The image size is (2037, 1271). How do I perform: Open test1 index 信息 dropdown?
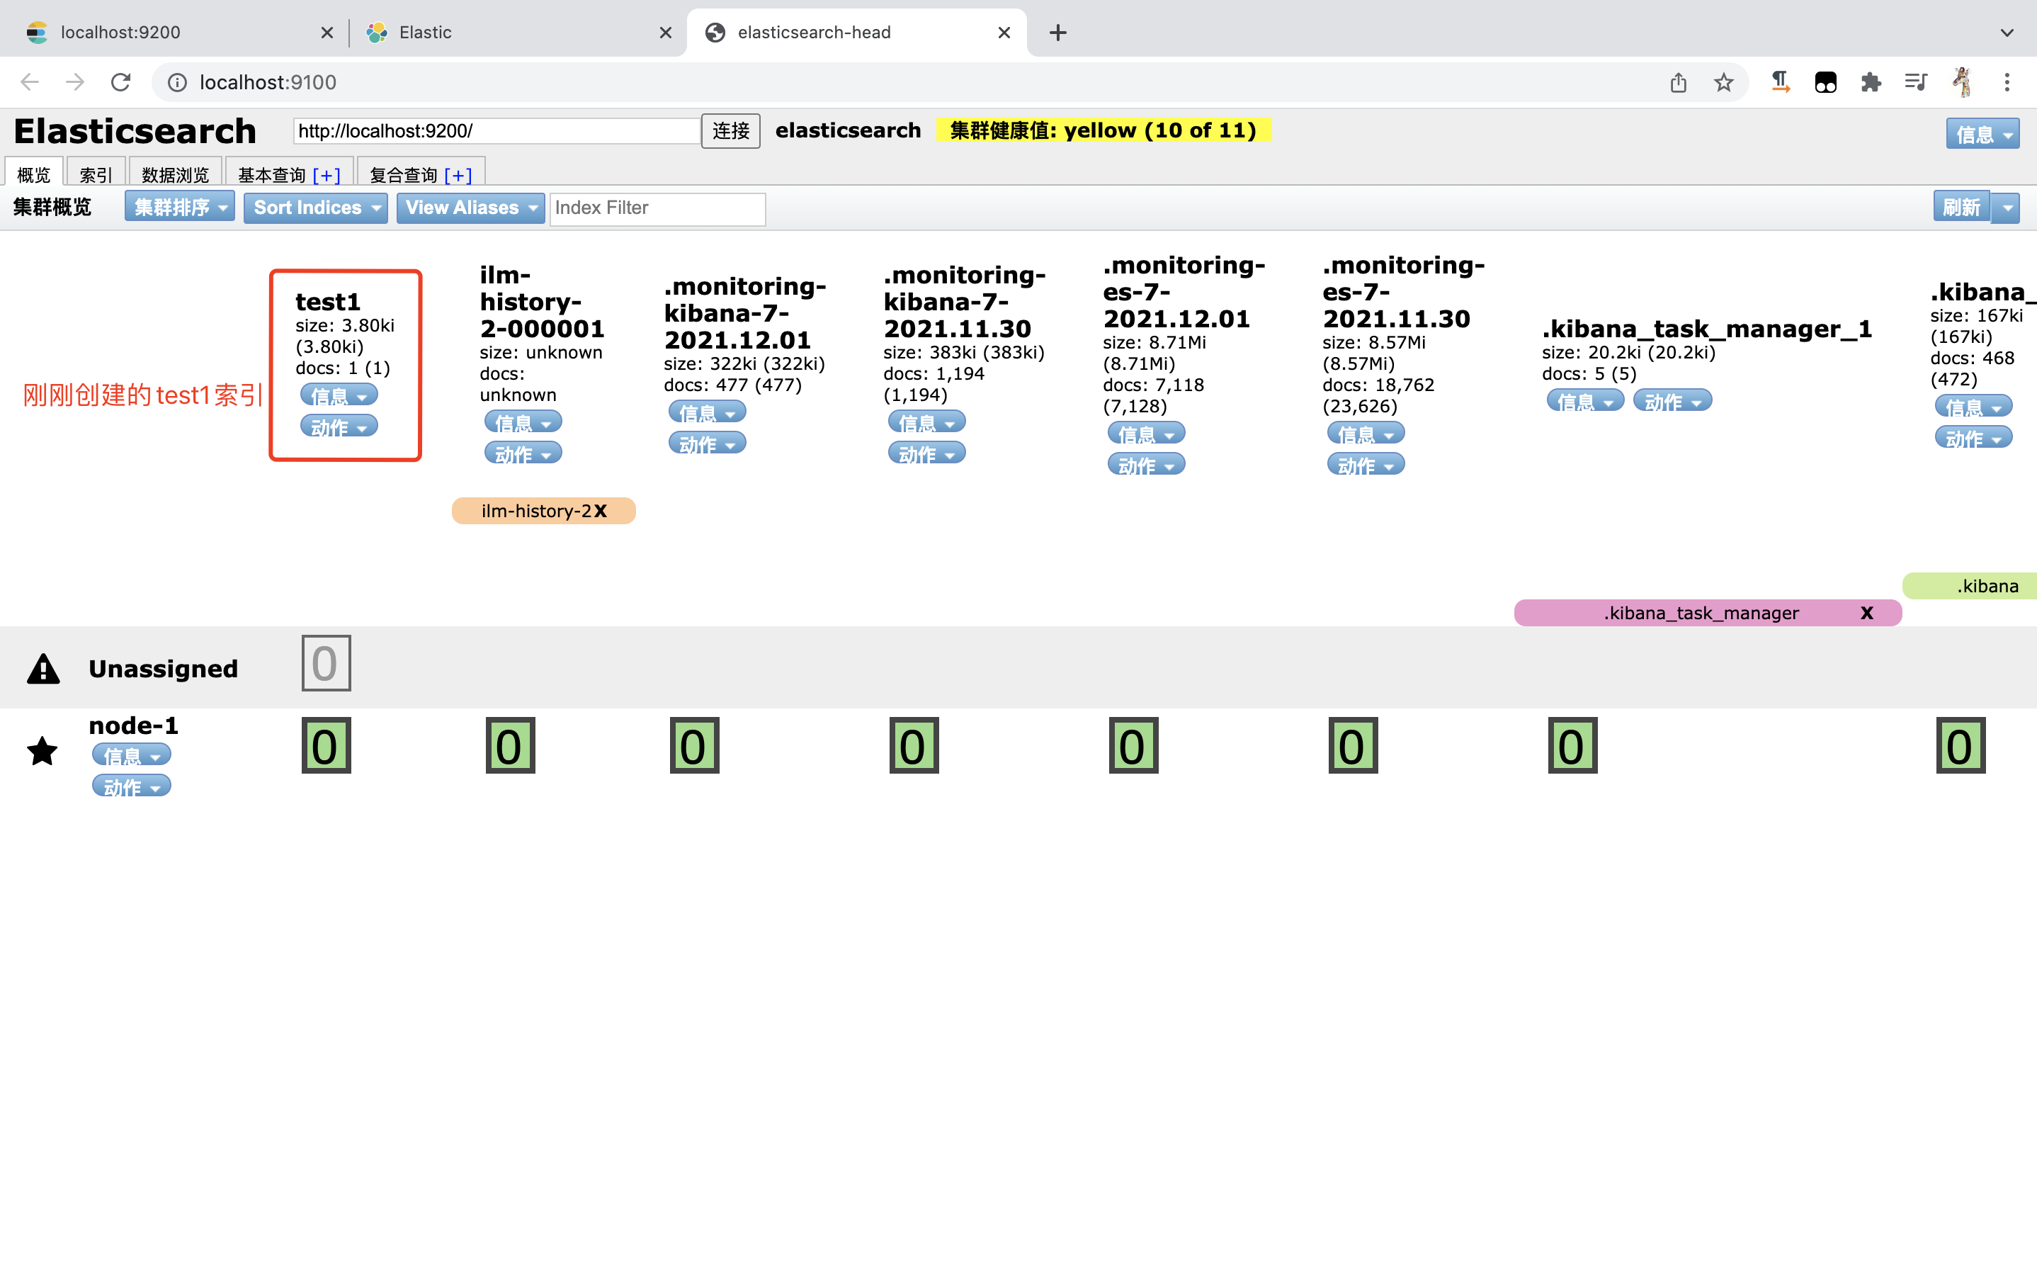339,395
